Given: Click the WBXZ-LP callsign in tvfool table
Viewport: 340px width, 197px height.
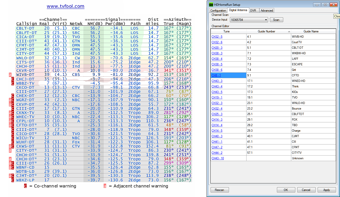Looking at the screenshot, I should point(25,180).
